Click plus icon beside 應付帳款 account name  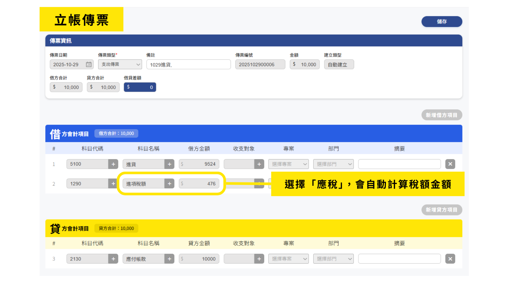point(169,259)
